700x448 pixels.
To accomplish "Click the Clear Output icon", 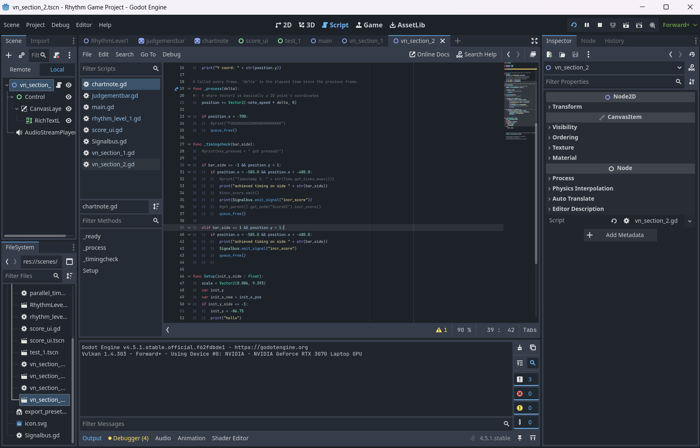I will (520, 347).
